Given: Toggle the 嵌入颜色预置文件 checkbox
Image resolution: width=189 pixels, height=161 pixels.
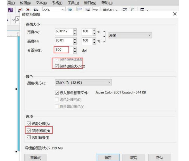Looking at the screenshot, I should (57, 93).
